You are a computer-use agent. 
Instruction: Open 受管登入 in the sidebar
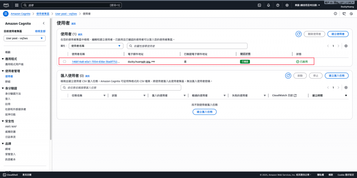(x=10, y=154)
